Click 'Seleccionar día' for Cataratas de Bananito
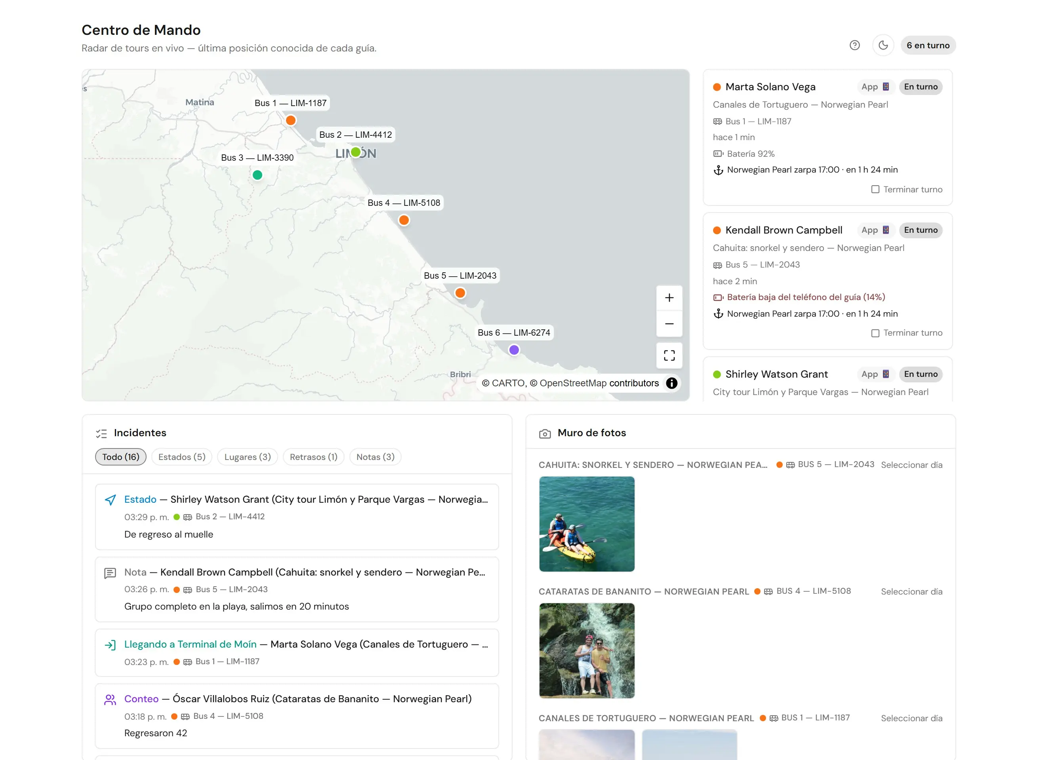This screenshot has height=760, width=1041. 911,591
